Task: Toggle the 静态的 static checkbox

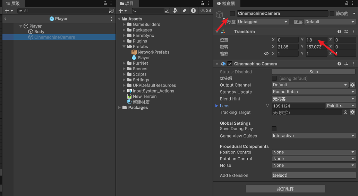Action: pyautogui.click(x=332, y=14)
